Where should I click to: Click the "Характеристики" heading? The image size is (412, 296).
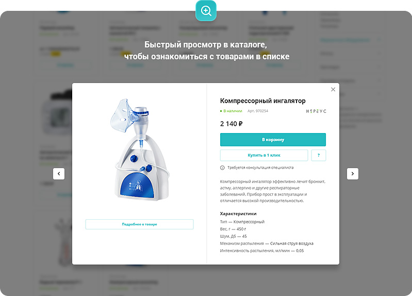click(x=238, y=213)
